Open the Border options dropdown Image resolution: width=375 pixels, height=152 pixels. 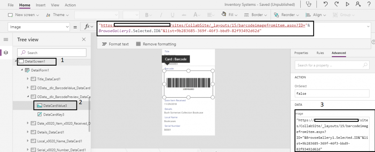click(x=255, y=15)
